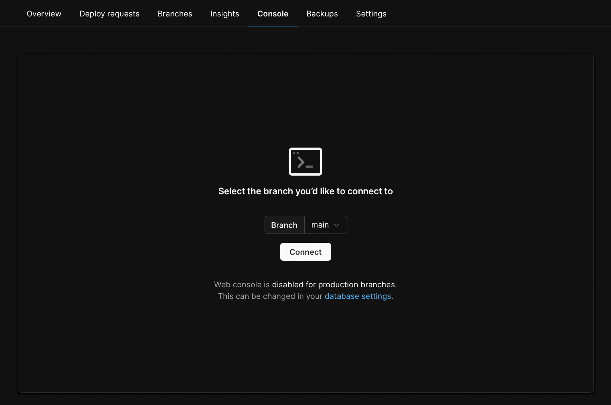Click the terminal console icon
This screenshot has width=611, height=405.
pos(305,161)
